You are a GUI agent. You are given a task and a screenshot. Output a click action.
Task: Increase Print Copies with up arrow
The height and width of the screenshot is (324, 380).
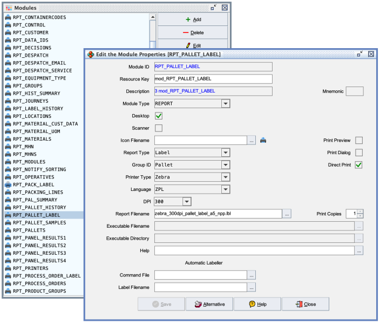(x=360, y=211)
